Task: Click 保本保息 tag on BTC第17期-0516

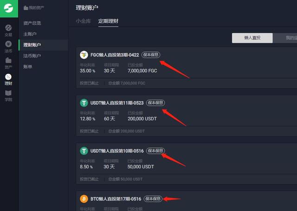Action: click(x=153, y=199)
